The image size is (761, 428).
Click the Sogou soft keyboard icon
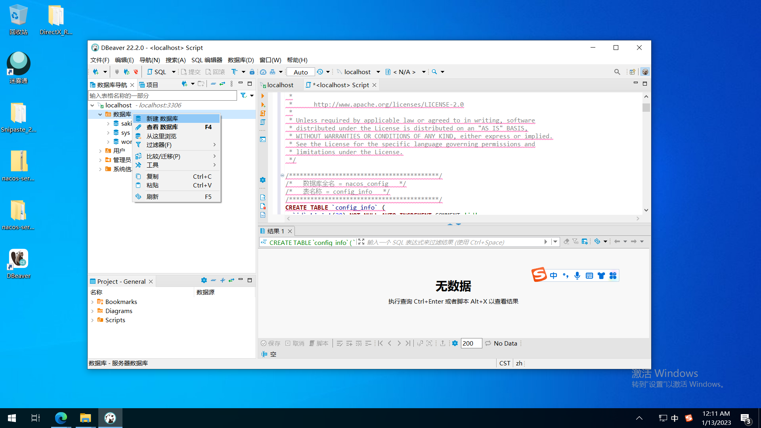pyautogui.click(x=589, y=275)
